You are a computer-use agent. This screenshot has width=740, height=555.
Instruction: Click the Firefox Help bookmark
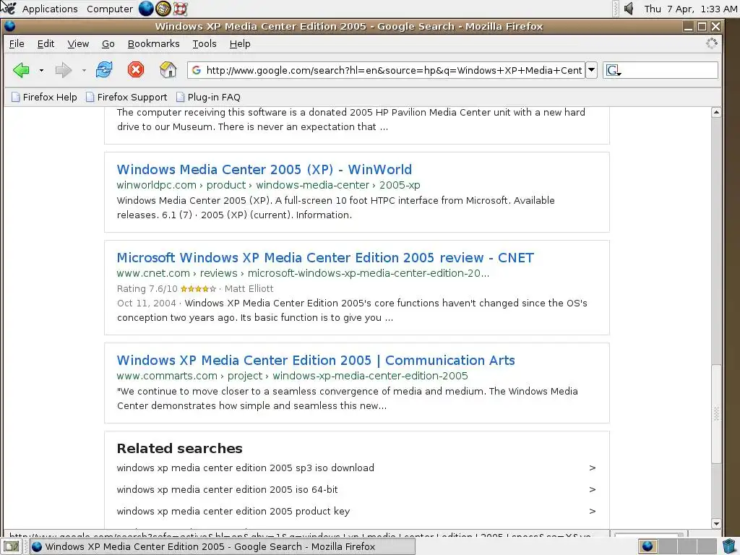[x=44, y=98]
